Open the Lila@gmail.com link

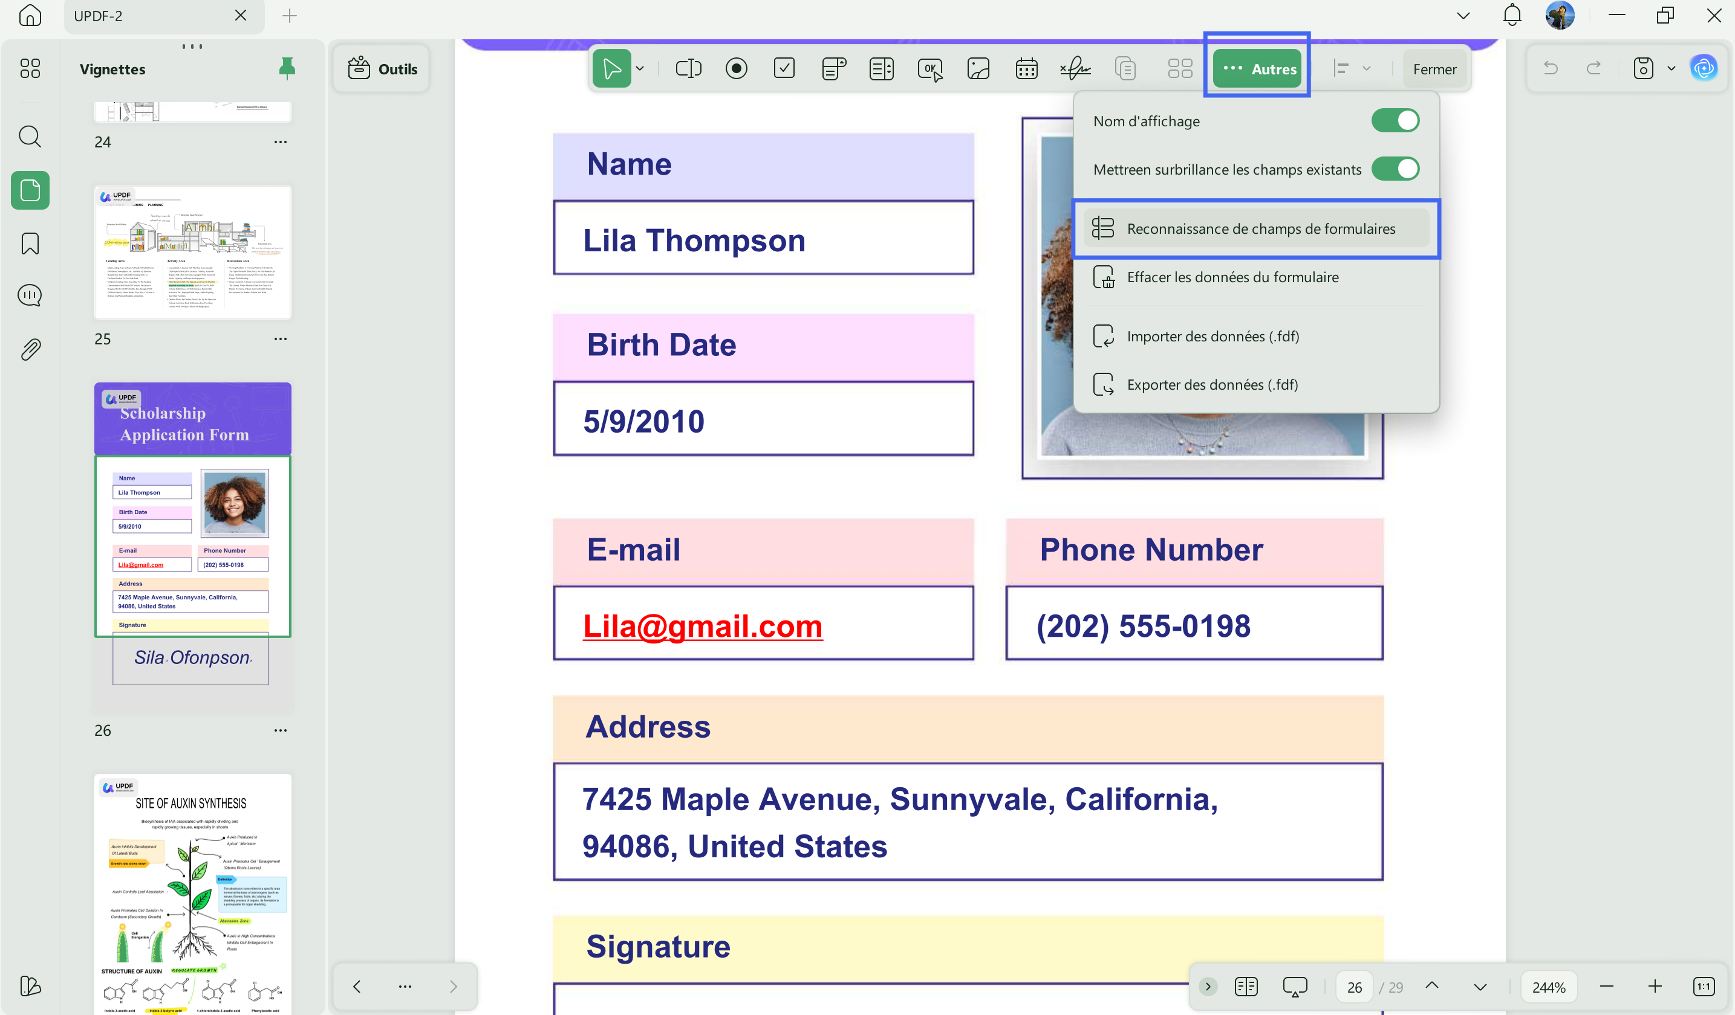[702, 626]
